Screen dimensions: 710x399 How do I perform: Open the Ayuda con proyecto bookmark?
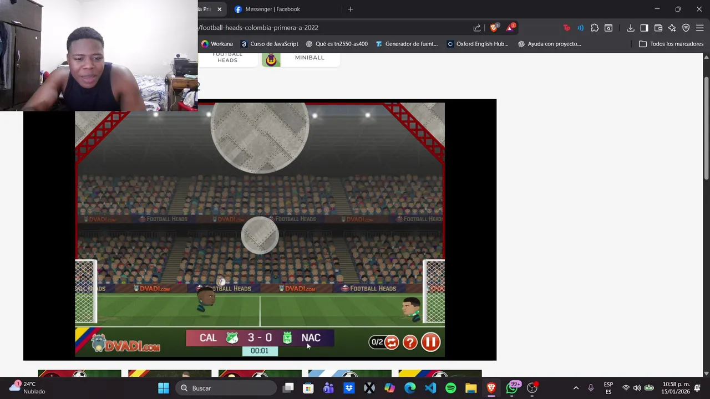pyautogui.click(x=549, y=44)
